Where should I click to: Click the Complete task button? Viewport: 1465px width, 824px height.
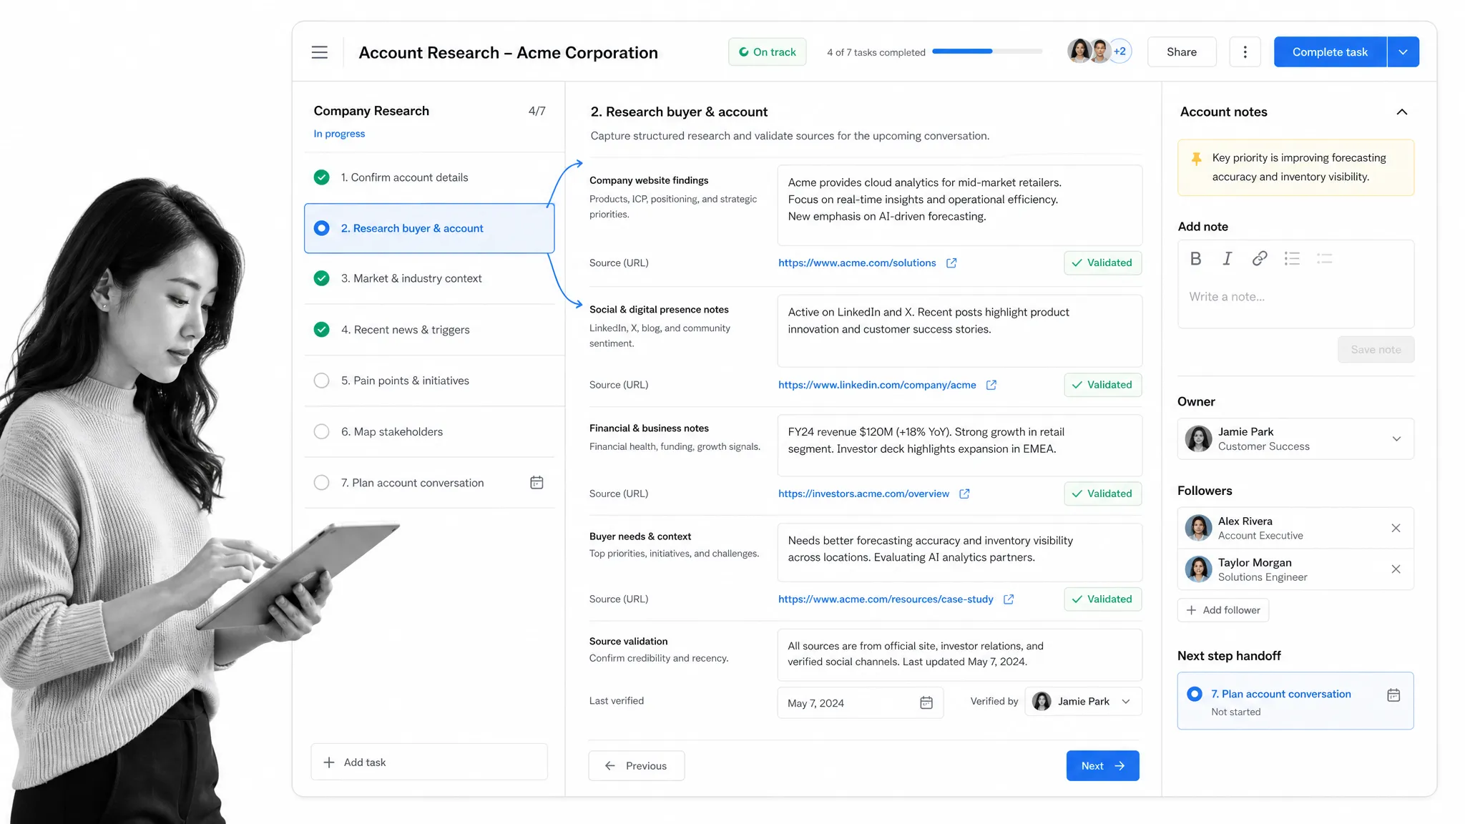pyautogui.click(x=1330, y=52)
